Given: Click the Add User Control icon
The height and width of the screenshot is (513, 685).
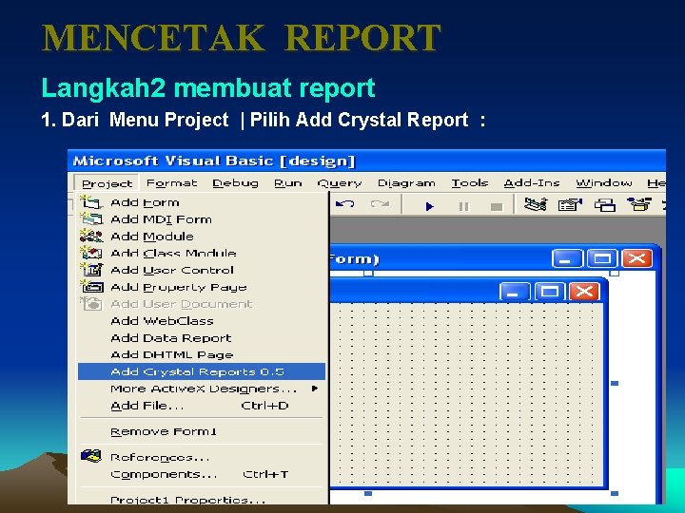Looking at the screenshot, I should point(91,270).
